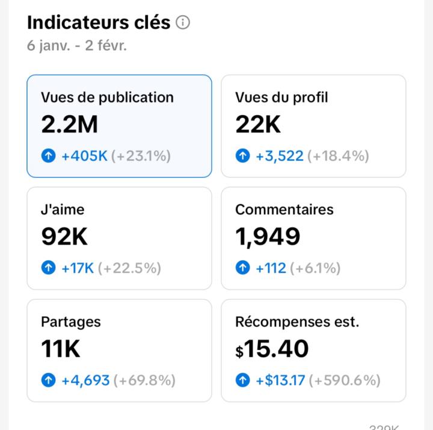Click up-arrow icon in Commentaires card
This screenshot has width=433, height=430.
pos(243,268)
